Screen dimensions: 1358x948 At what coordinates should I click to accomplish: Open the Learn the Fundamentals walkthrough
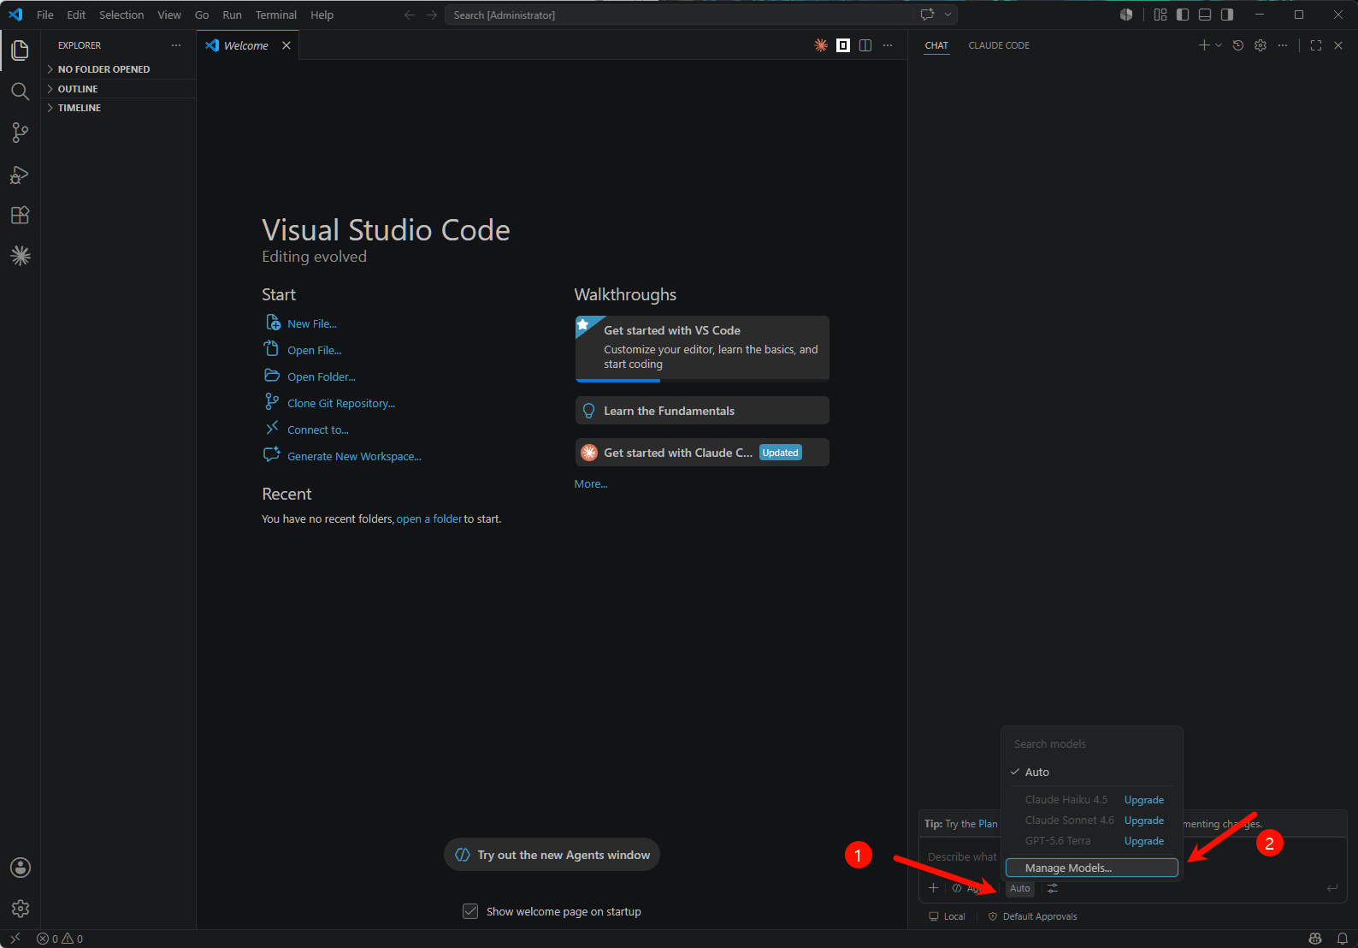(x=702, y=411)
